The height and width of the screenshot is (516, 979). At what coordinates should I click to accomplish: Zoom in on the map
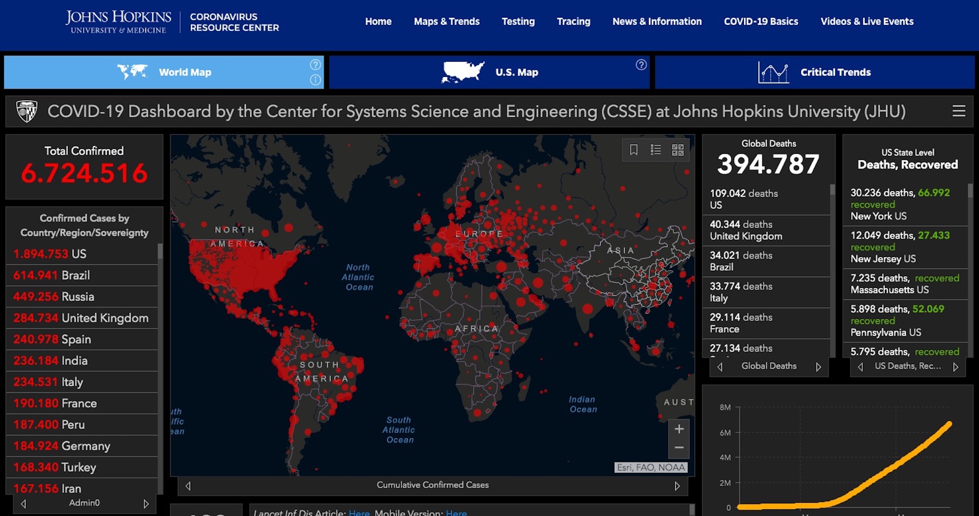[x=679, y=429]
